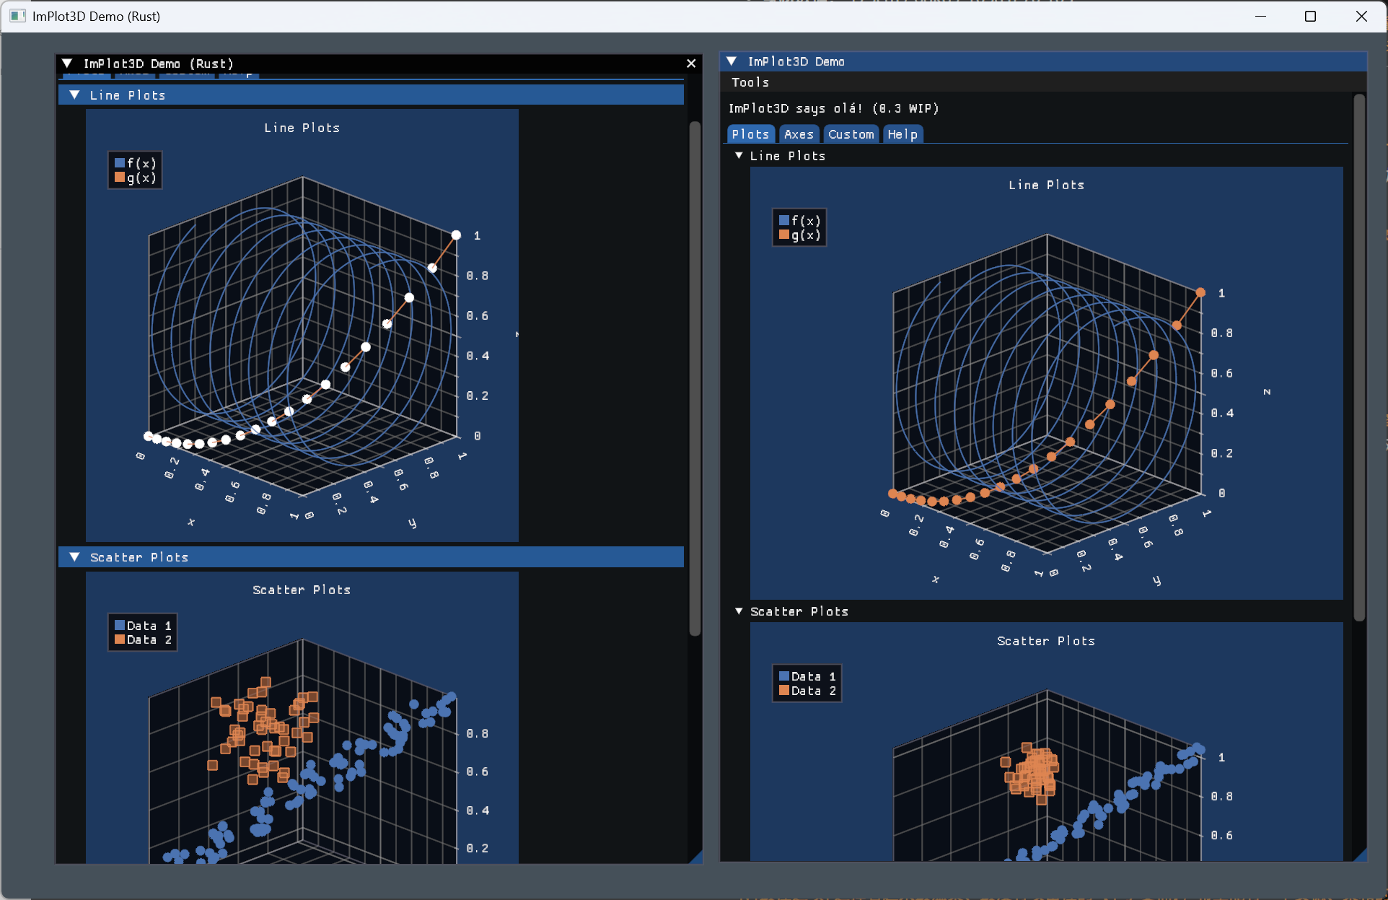This screenshot has width=1388, height=900.
Task: Open the Tools menu
Action: pyautogui.click(x=750, y=82)
